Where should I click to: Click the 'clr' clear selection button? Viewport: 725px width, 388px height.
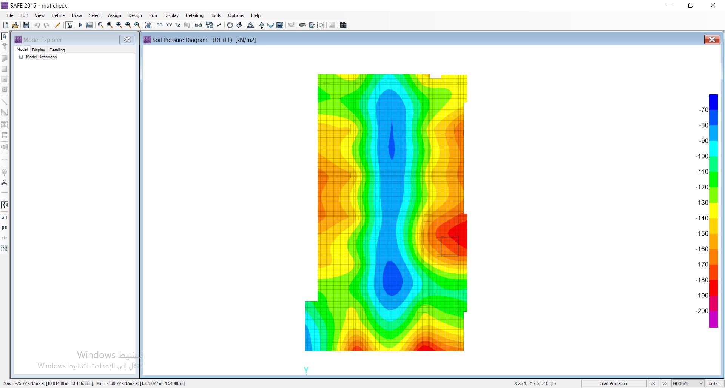[x=5, y=238]
